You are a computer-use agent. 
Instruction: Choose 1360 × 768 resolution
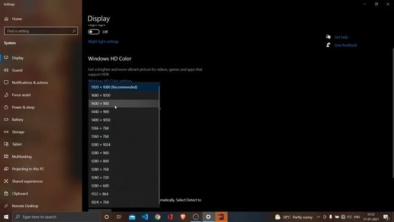coord(124,136)
